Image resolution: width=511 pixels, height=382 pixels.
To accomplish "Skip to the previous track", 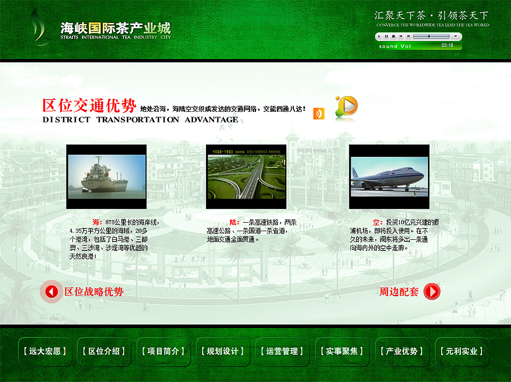I will click(x=401, y=36).
